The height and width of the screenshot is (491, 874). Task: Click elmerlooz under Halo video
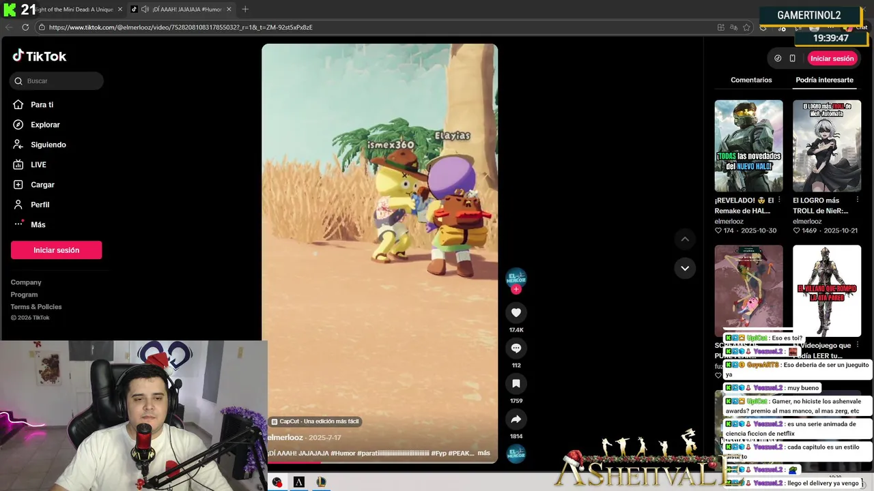[729, 222]
